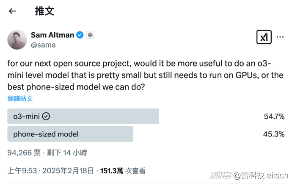Click the checkmark icon beside o3-mini
292x184 pixels.
tap(46, 117)
